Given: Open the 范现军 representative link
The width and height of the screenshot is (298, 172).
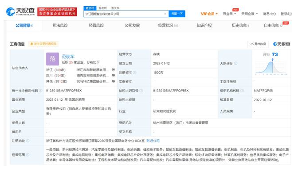Looking at the screenshot, I should click(x=68, y=57).
